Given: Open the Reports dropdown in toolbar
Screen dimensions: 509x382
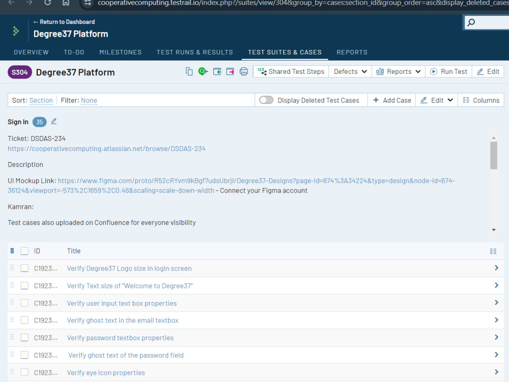Looking at the screenshot, I should (399, 71).
